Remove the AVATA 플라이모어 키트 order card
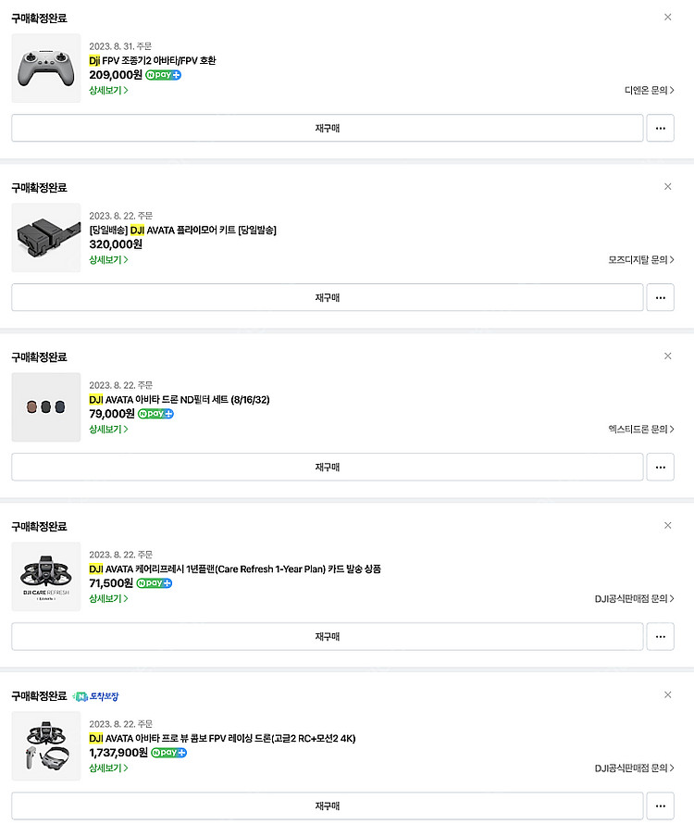This screenshot has width=694, height=837. 668,187
